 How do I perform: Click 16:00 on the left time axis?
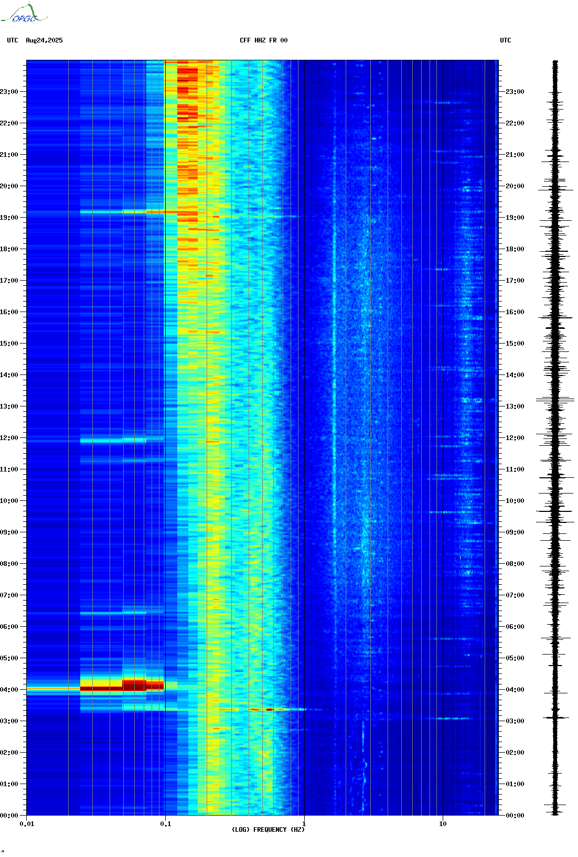pos(9,312)
